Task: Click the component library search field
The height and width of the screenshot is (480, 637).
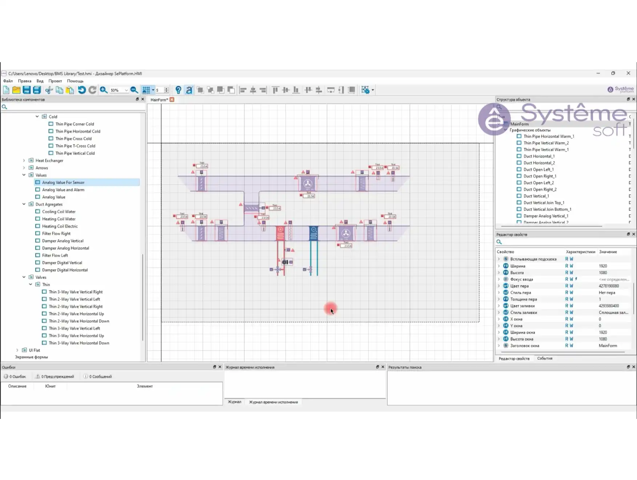Action: pos(73,107)
